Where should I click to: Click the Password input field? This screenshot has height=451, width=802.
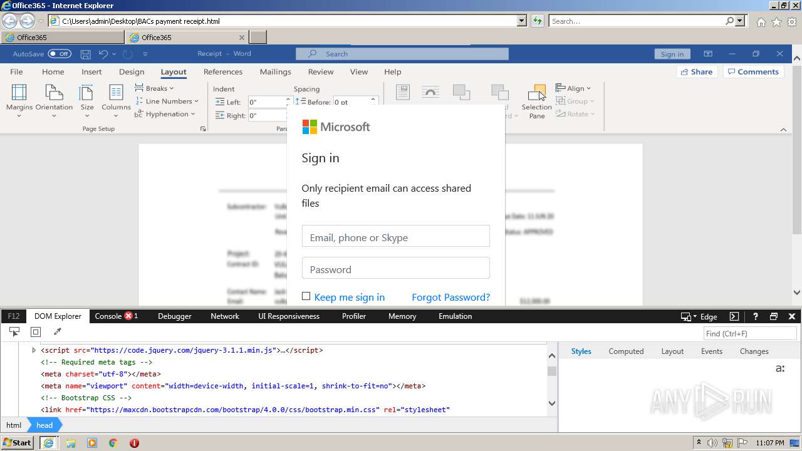(x=395, y=268)
